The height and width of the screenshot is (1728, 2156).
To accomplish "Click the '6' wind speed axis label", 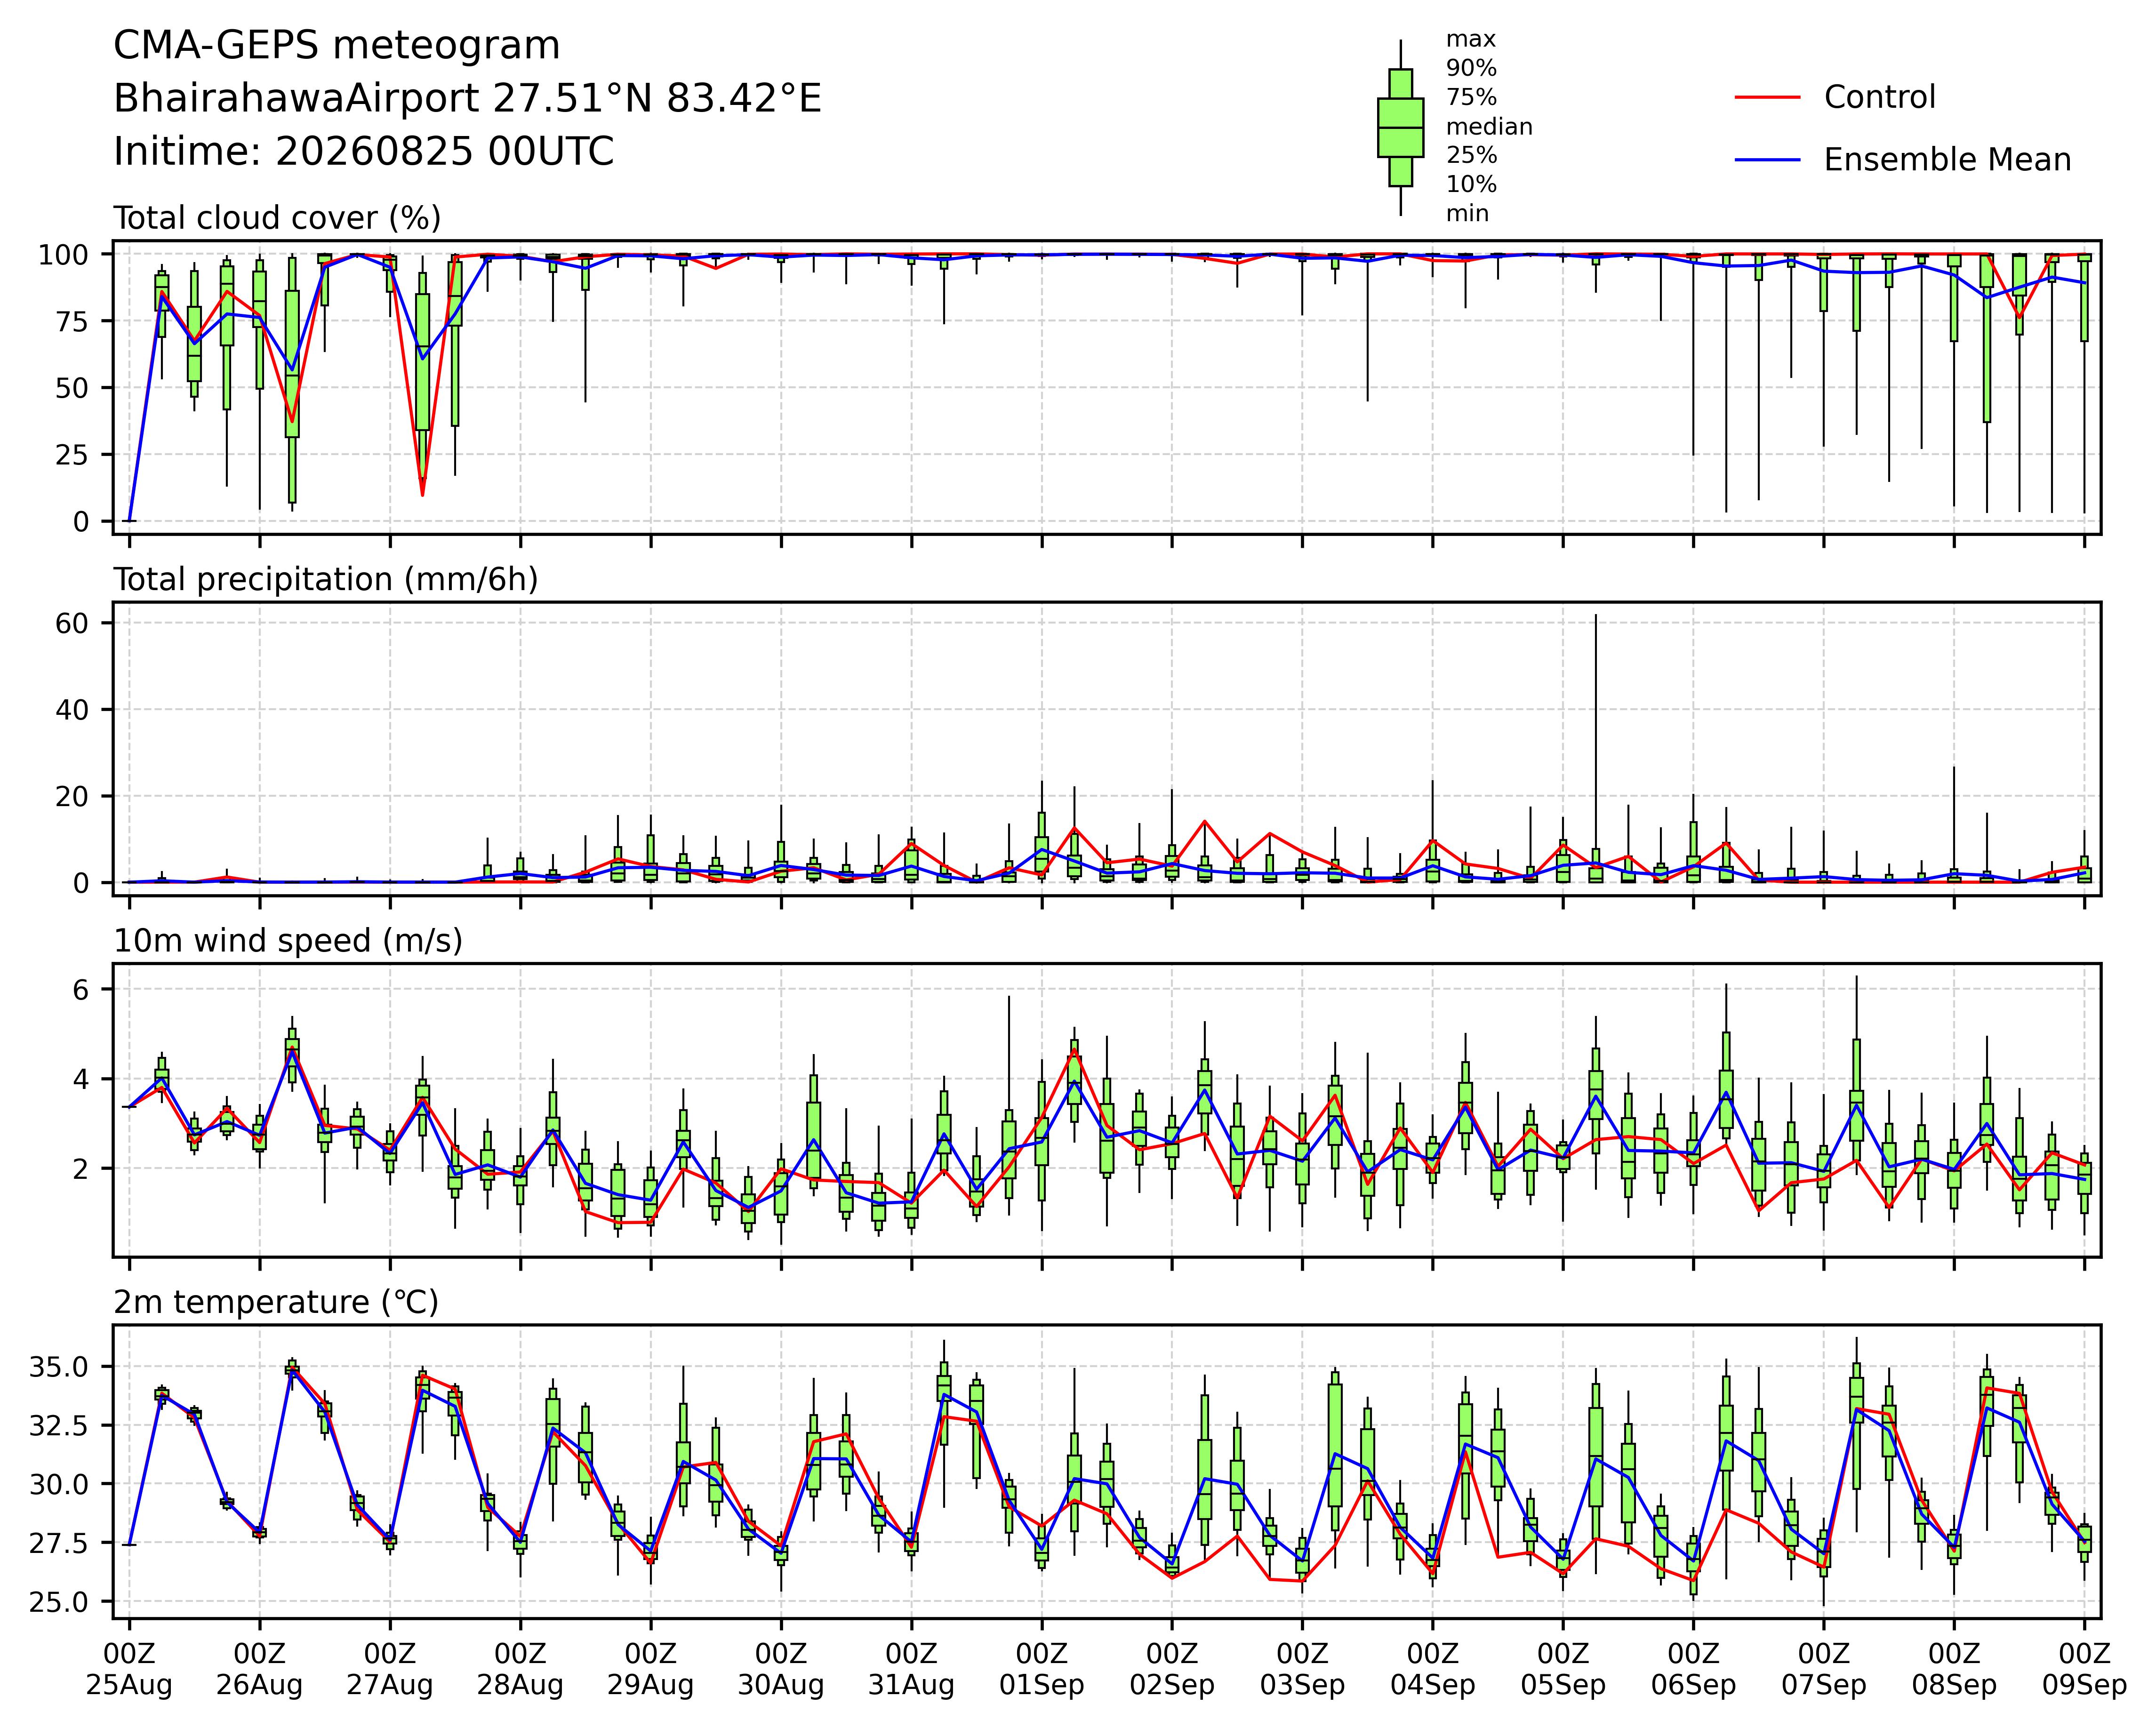I will pos(81,990).
